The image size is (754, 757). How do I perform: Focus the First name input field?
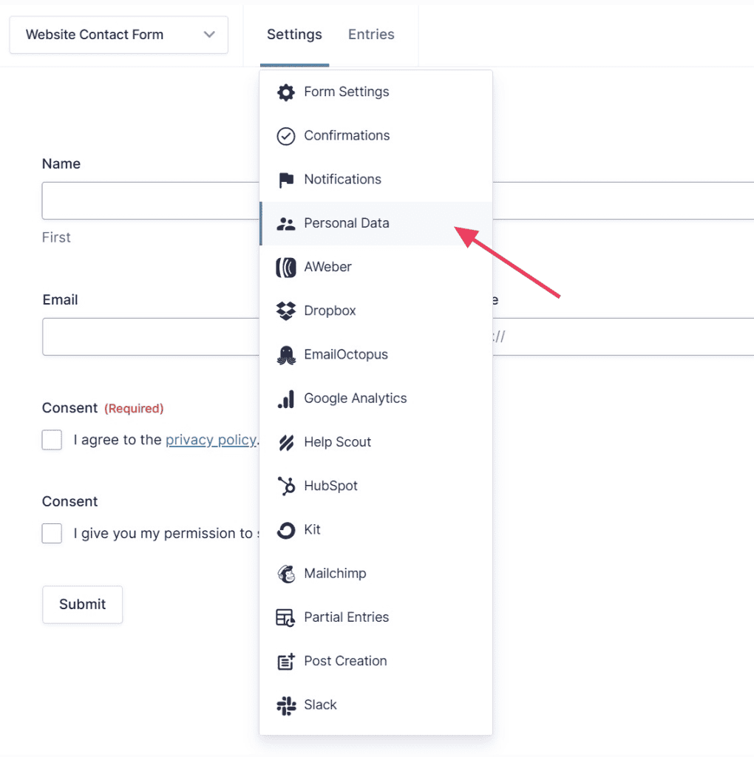151,201
